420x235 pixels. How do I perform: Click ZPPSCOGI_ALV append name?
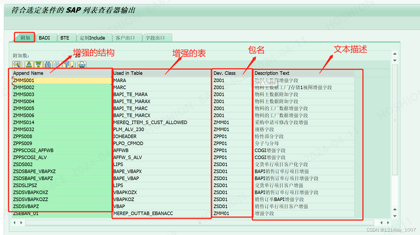point(62,157)
